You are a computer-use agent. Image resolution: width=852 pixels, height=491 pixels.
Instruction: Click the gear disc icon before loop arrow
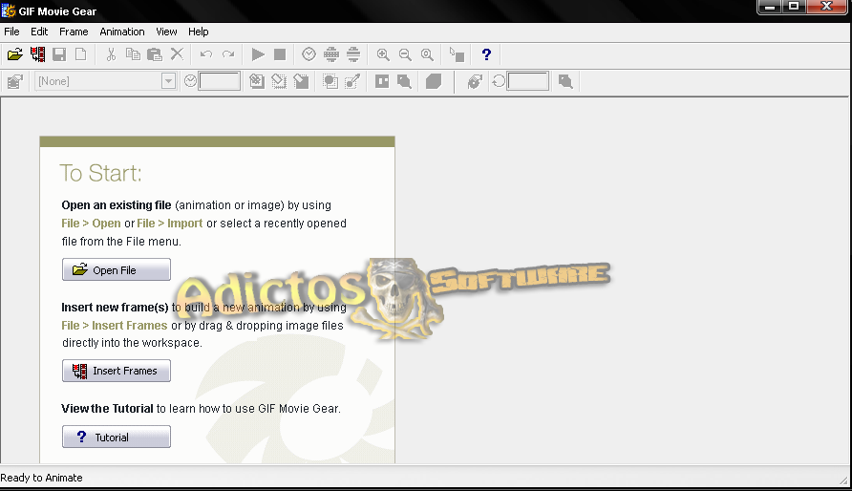475,81
